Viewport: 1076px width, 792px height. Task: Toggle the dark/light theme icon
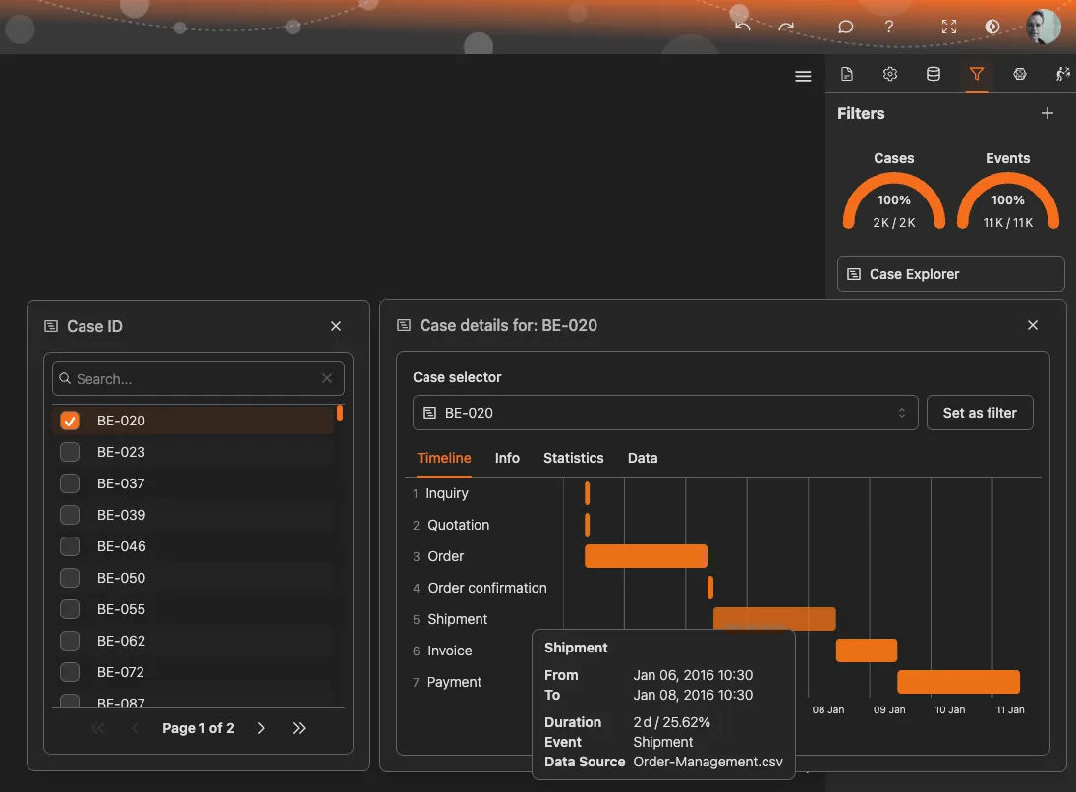tap(992, 27)
